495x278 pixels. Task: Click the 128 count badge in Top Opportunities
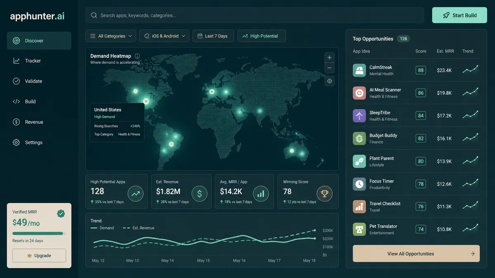coord(403,39)
